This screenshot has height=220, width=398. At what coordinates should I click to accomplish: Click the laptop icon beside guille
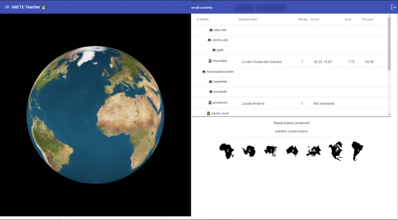click(214, 50)
